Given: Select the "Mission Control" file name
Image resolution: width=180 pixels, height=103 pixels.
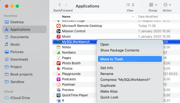Looking at the screenshot, I should [x=74, y=31].
